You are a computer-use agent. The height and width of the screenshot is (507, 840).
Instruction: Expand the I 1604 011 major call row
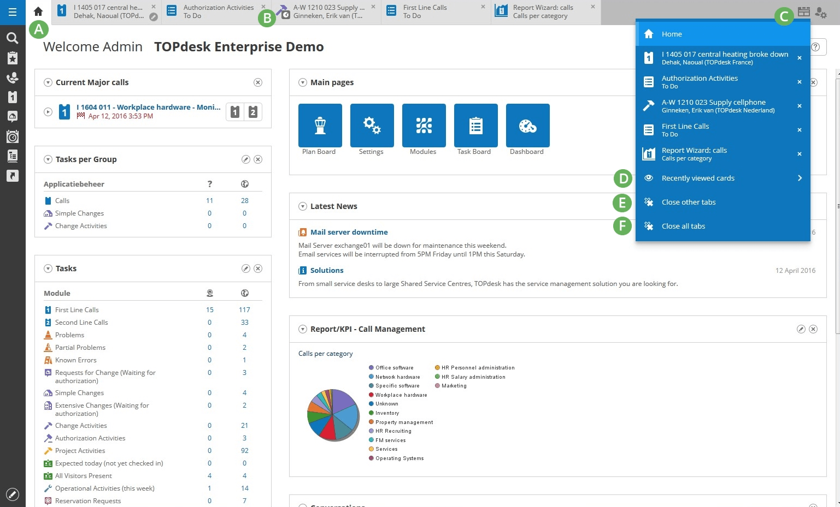[x=48, y=112]
